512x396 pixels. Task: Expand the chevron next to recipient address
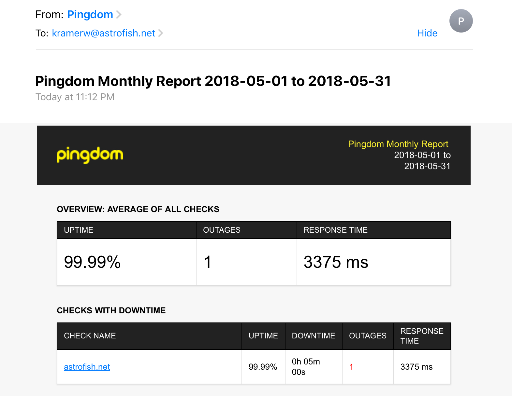point(160,33)
